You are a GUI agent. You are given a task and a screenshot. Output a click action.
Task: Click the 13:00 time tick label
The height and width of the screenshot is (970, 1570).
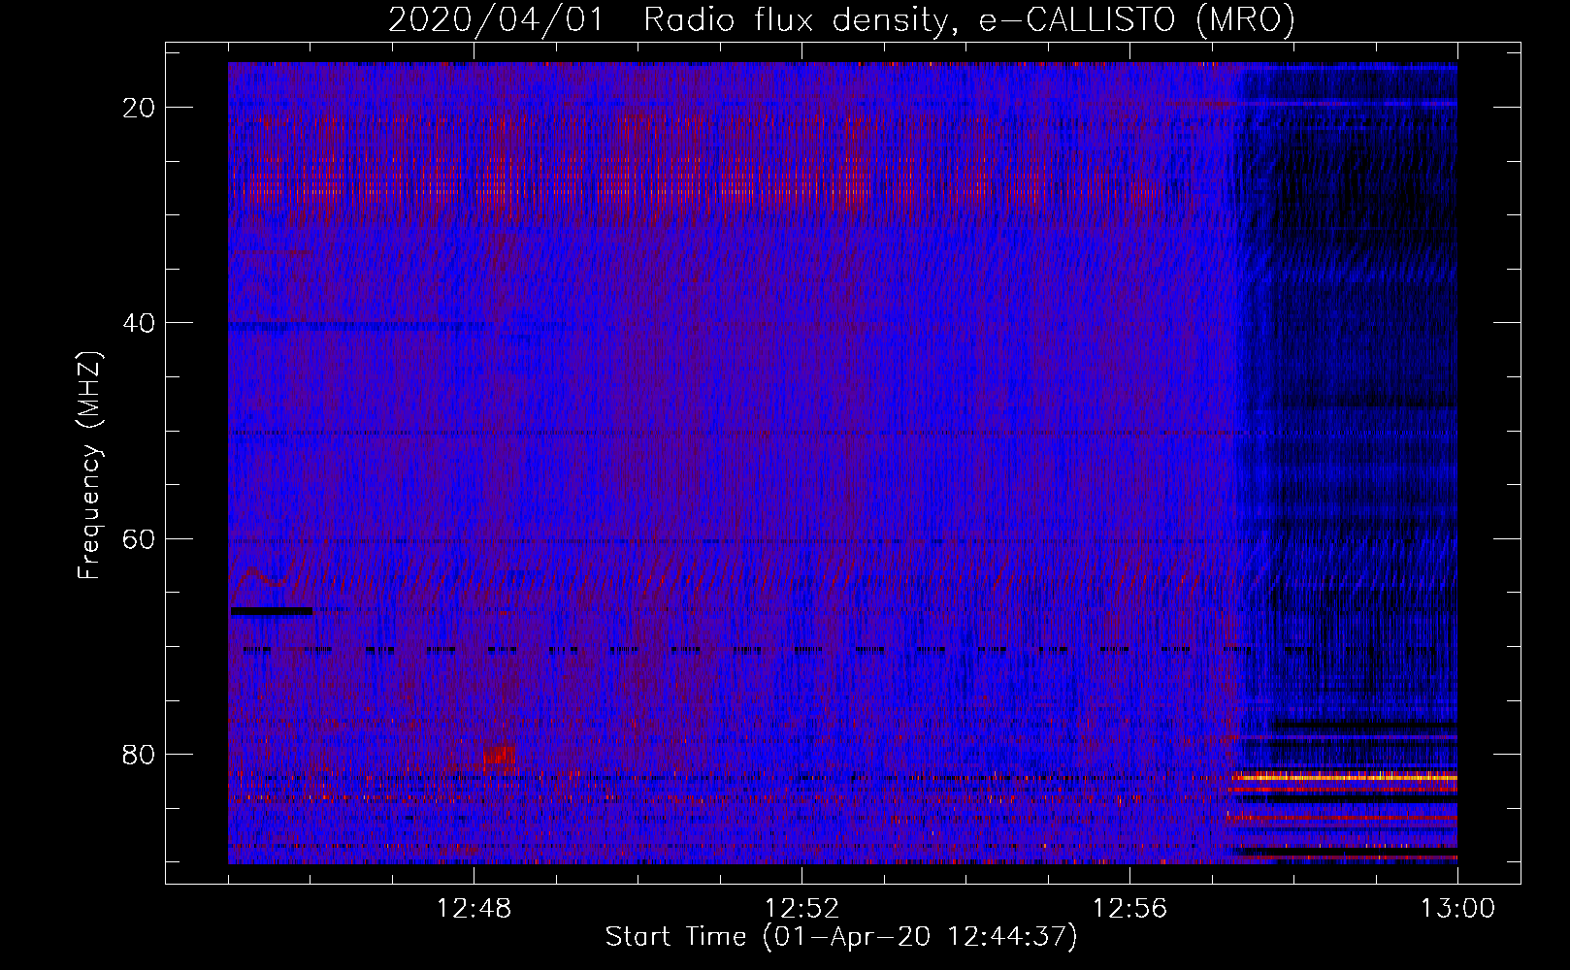(x=1457, y=909)
